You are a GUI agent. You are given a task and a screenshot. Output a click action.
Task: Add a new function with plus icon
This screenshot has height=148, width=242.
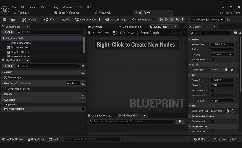coord(83,83)
